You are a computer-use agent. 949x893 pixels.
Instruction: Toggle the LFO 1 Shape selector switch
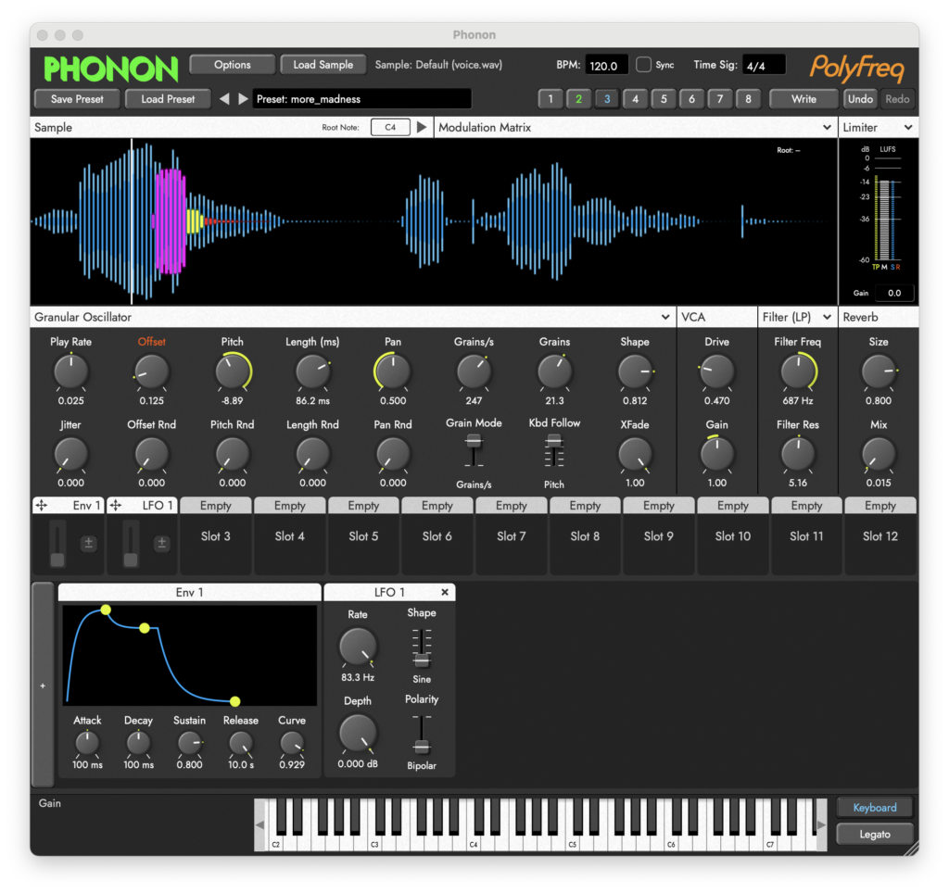[422, 648]
